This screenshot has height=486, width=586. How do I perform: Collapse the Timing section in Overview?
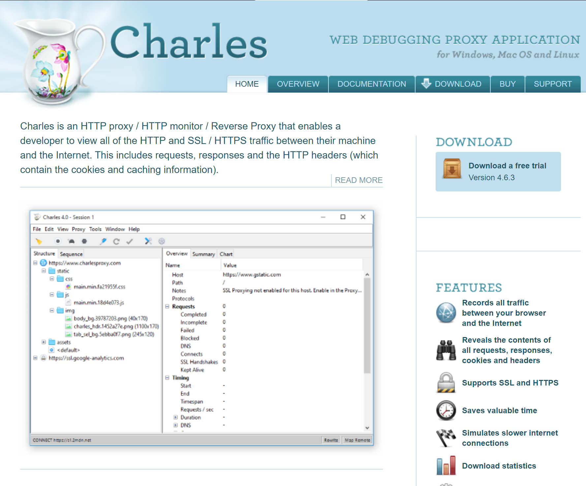pos(167,378)
